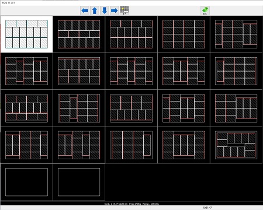263x210 pixels.
Task: Click the blue left arrow navigation icon
Action: (x=85, y=10)
